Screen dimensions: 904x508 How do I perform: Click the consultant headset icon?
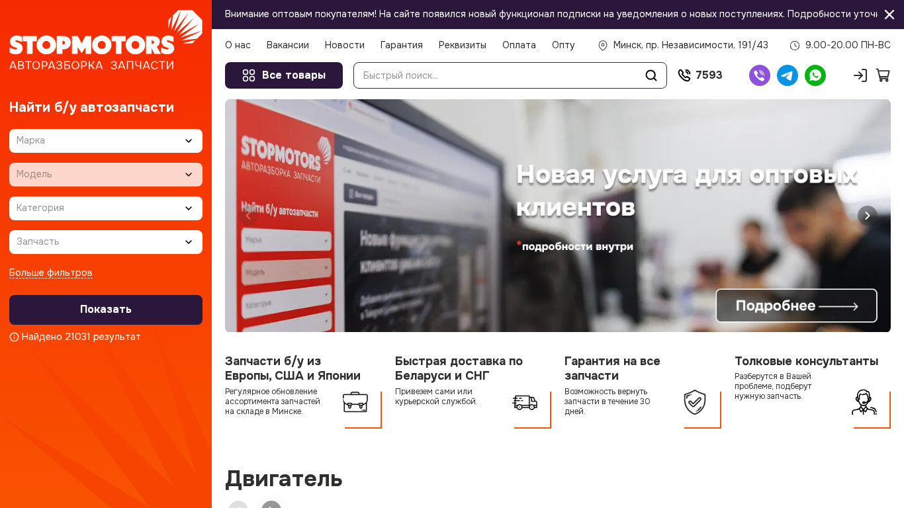864,402
